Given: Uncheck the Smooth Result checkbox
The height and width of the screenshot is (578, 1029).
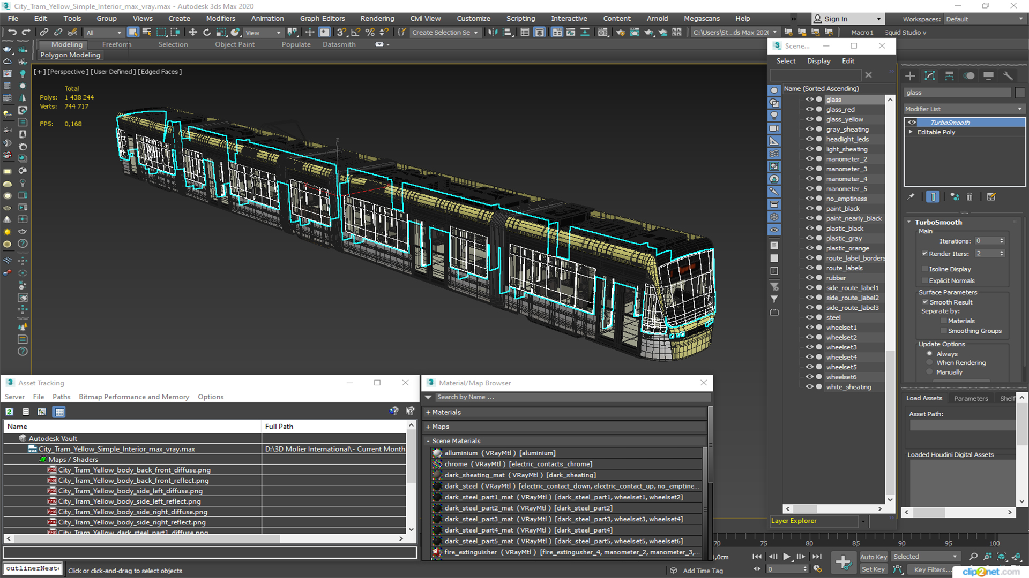Looking at the screenshot, I should pos(925,302).
